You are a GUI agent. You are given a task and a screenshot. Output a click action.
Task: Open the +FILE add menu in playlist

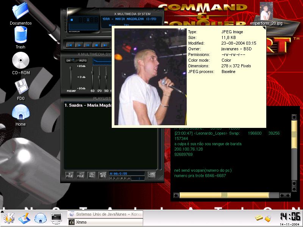[x=69, y=175]
